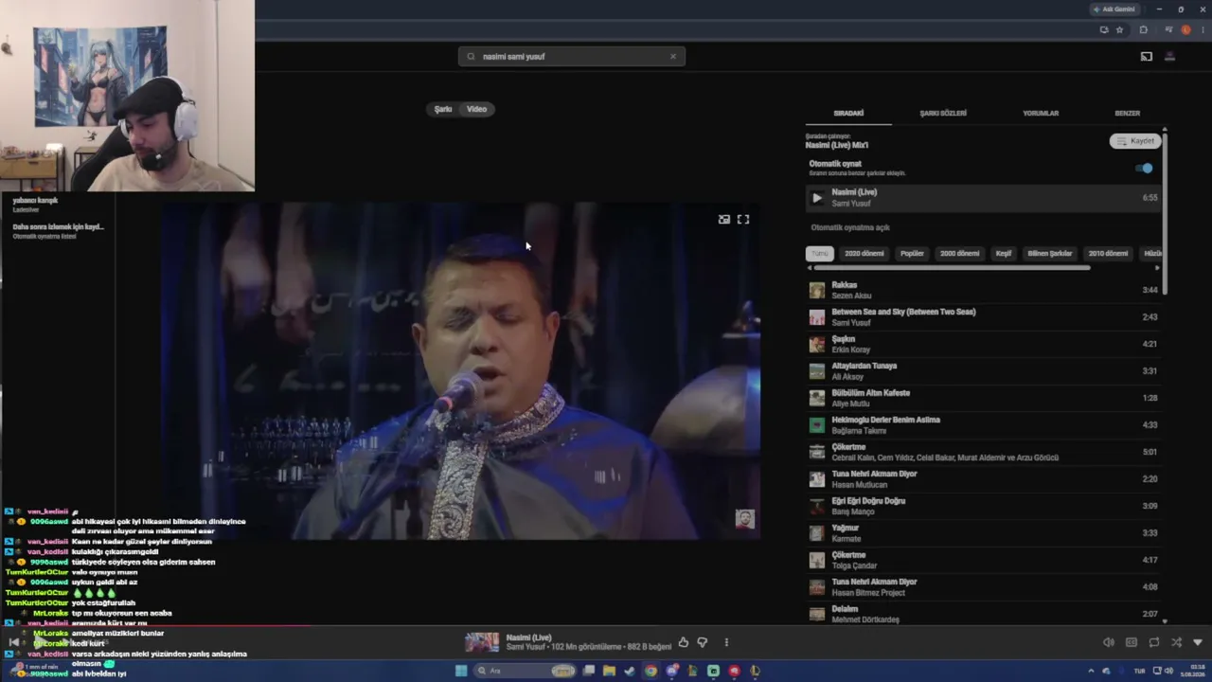Play Yağmur by Karmate

pos(983,533)
